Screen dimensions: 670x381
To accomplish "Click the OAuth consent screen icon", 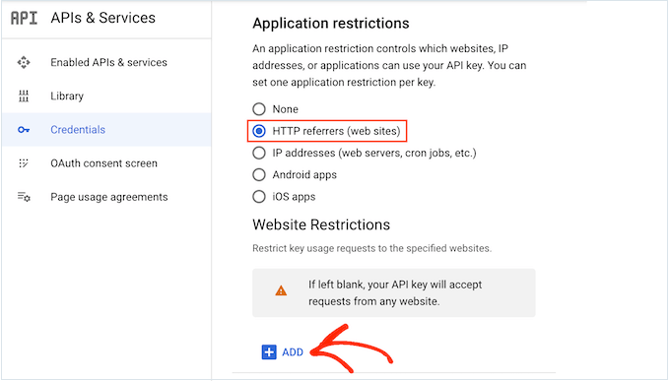I will pos(24,163).
